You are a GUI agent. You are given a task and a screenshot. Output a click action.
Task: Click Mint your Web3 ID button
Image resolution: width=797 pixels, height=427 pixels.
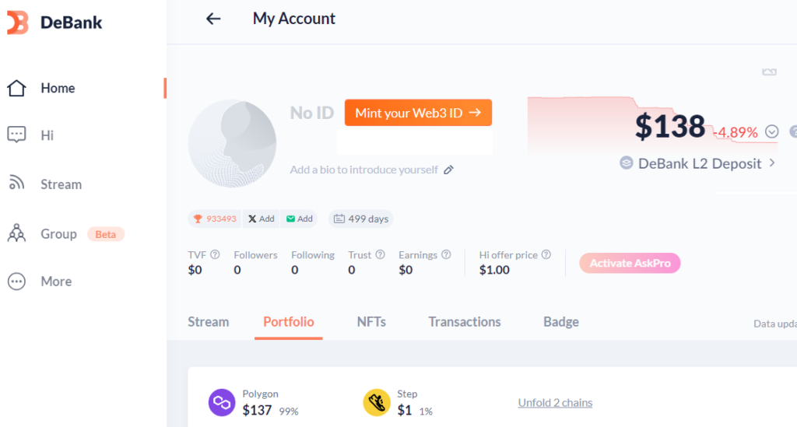coord(418,113)
